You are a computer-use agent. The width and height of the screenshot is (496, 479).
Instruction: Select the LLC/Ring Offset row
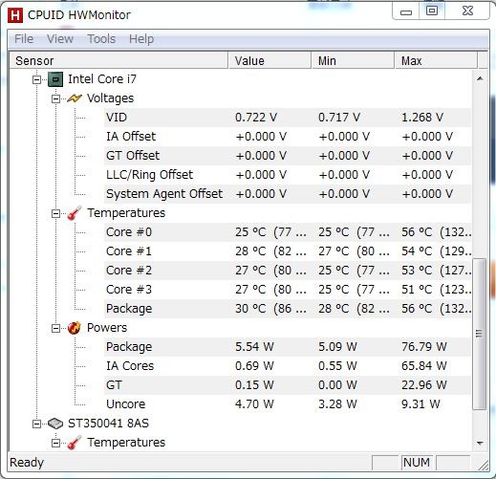pos(288,175)
